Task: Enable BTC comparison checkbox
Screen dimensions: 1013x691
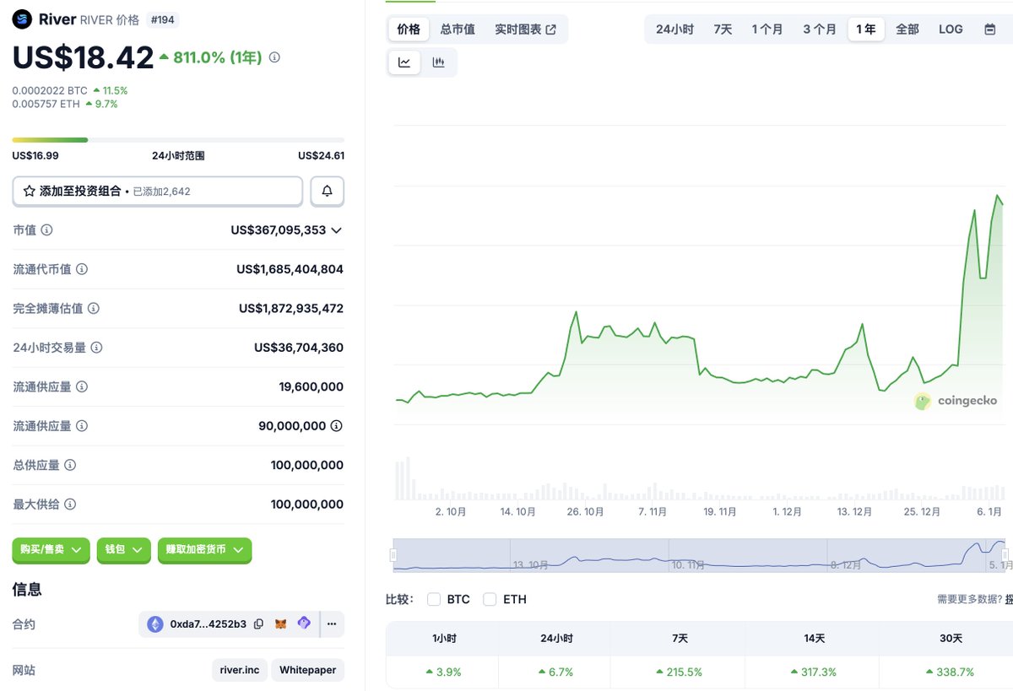Action: pos(434,599)
